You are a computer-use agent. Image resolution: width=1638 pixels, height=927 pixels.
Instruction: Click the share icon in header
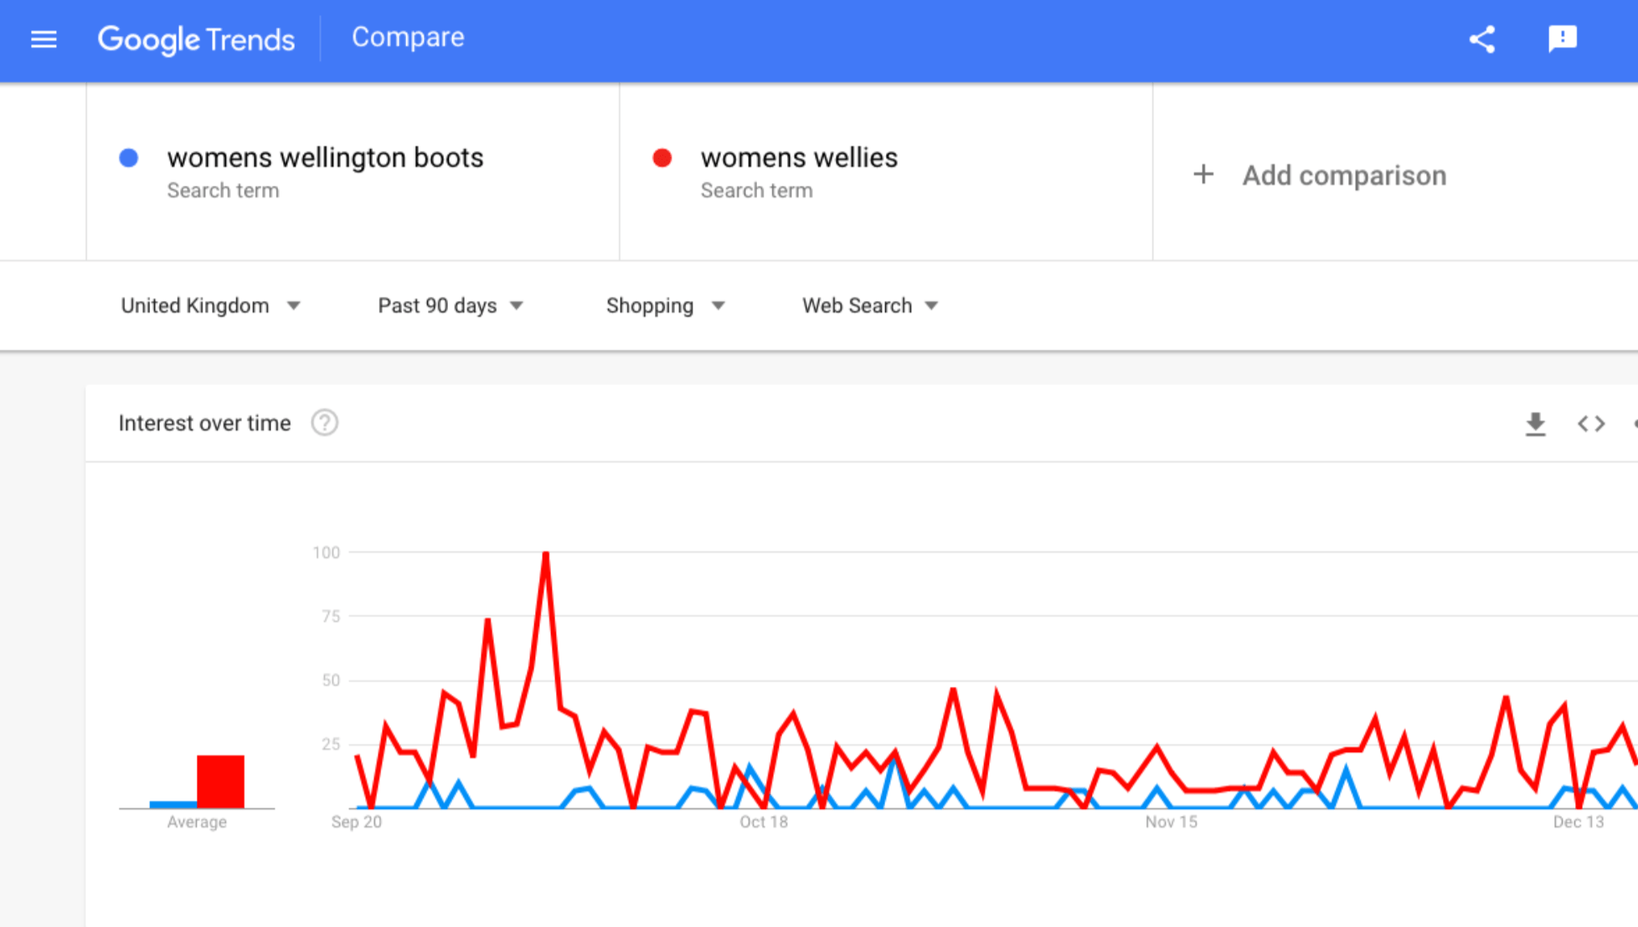point(1481,39)
